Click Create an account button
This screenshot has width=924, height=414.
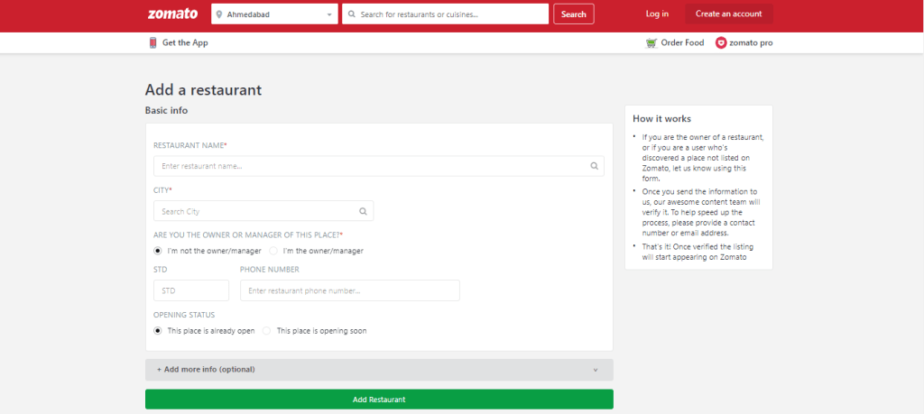(729, 14)
